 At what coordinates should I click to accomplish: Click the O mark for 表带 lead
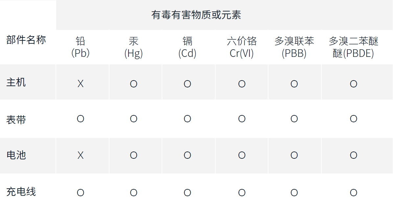81,119
